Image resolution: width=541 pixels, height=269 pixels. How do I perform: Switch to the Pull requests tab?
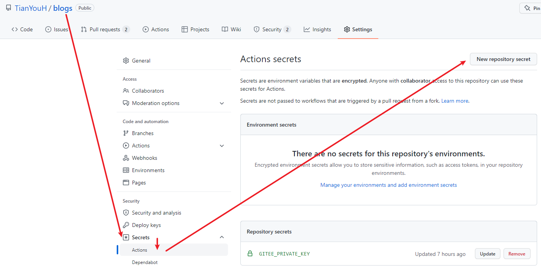[x=105, y=29]
